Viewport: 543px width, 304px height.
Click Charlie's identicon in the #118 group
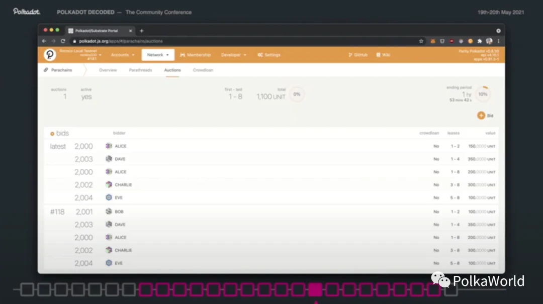[109, 250]
